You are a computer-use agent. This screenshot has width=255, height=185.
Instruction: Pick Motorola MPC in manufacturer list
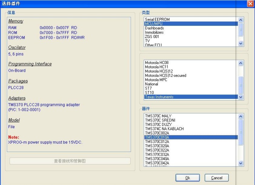point(191,80)
